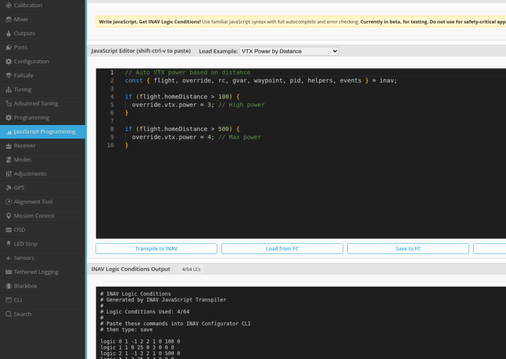Click the Mixer sidebar icon
Image resolution: width=506 pixels, height=359 pixels.
(9, 19)
